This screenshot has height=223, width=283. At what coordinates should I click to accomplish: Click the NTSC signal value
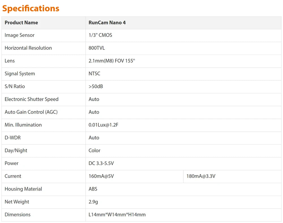[94, 74]
